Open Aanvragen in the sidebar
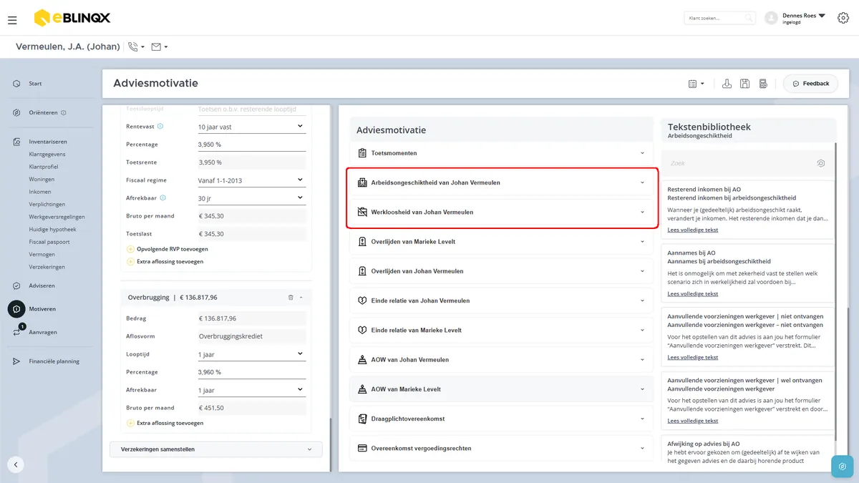This screenshot has height=483, width=859. pyautogui.click(x=43, y=332)
